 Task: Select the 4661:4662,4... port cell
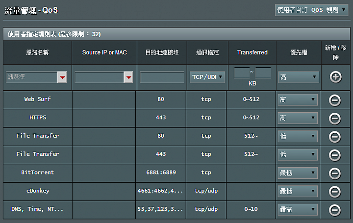pos(161,192)
